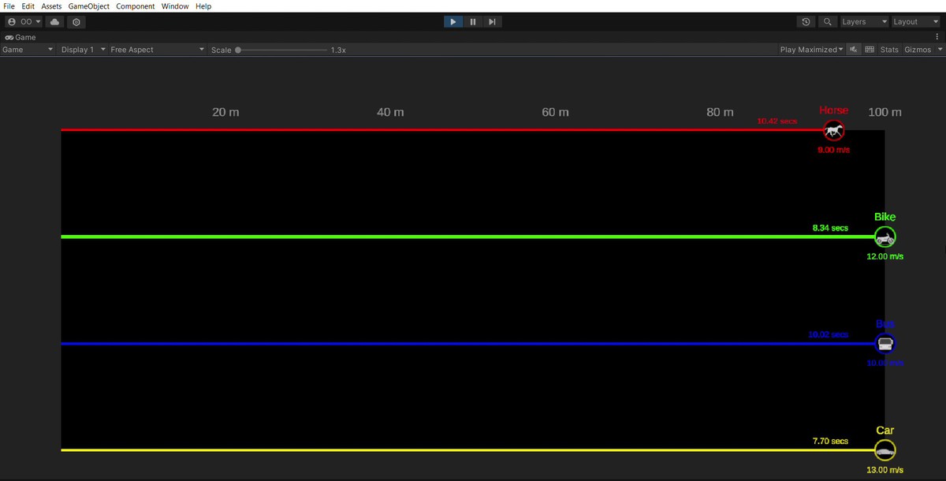Open the Play Maximized dropdown
This screenshot has height=481, width=946.
pyautogui.click(x=810, y=49)
